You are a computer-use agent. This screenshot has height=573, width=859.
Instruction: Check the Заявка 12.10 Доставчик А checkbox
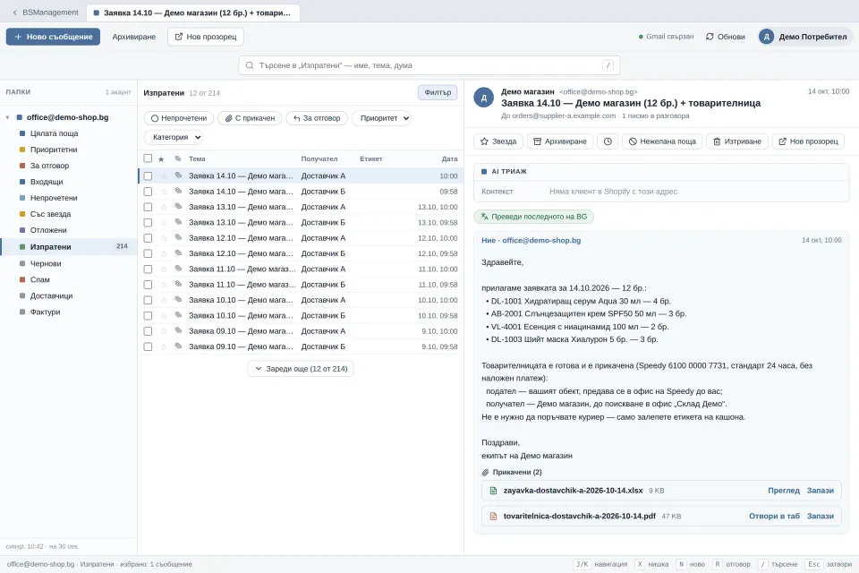148,238
